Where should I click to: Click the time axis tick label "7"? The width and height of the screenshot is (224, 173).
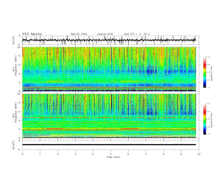[x=146, y=154]
